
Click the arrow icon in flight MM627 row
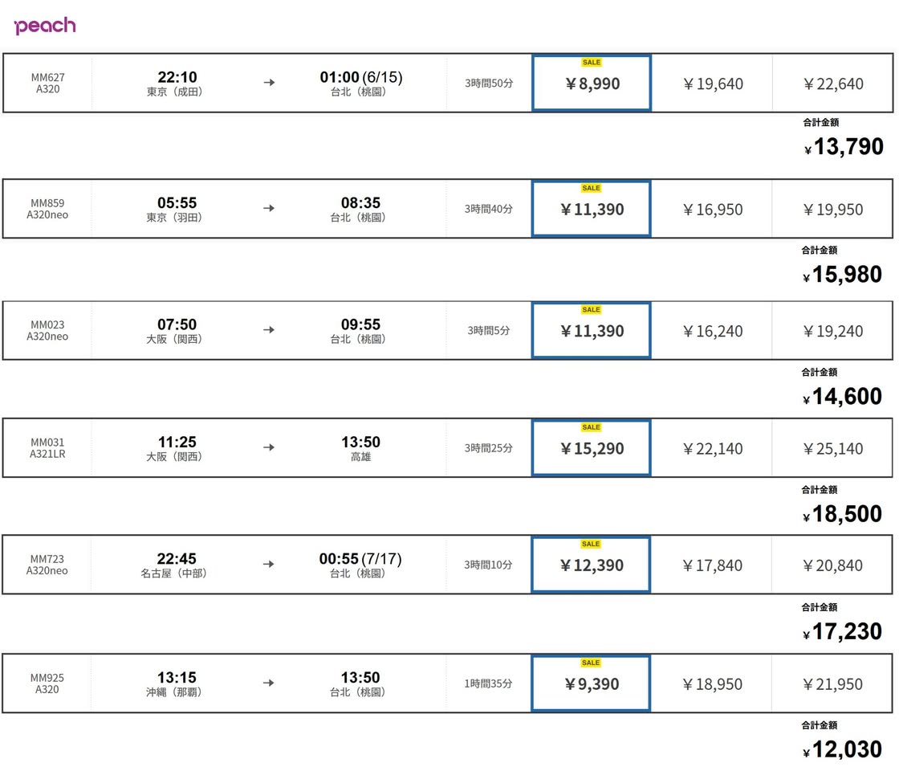pyautogui.click(x=269, y=83)
